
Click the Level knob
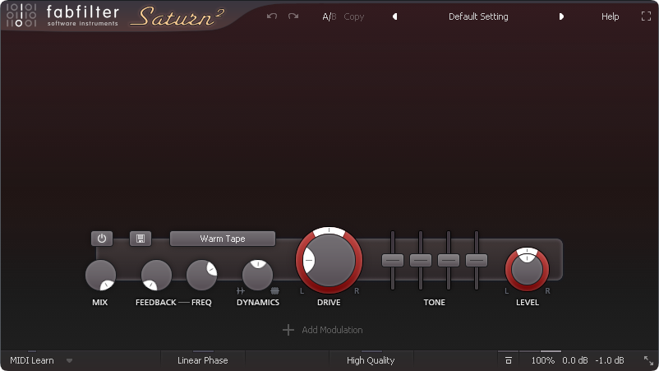tap(527, 269)
